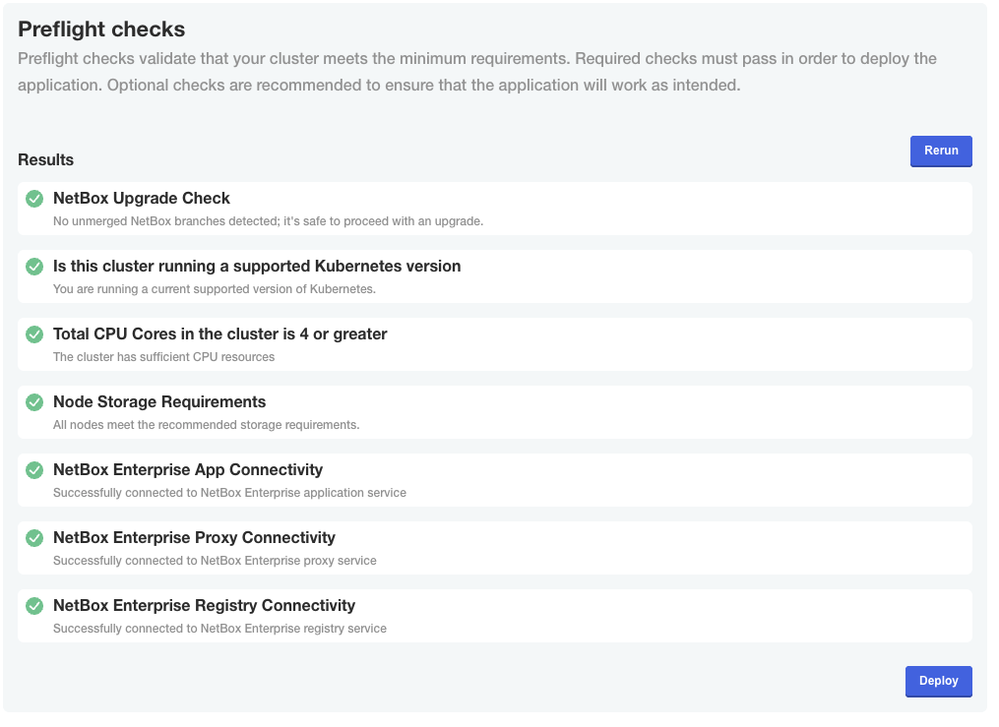Click the preflight checks intro description
Viewport: 999px width, 727px height.
[x=477, y=71]
